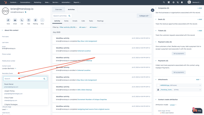Select the Emails activity tab
Screen dimensions: 204x115
point(75,21)
